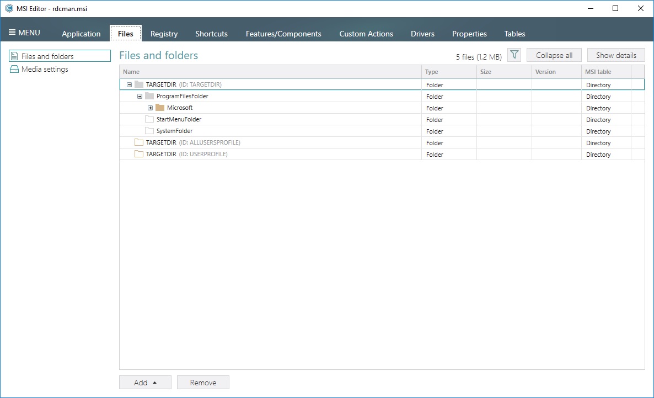Click the filter funnel icon
Screen dimensions: 654x398
(x=514, y=55)
